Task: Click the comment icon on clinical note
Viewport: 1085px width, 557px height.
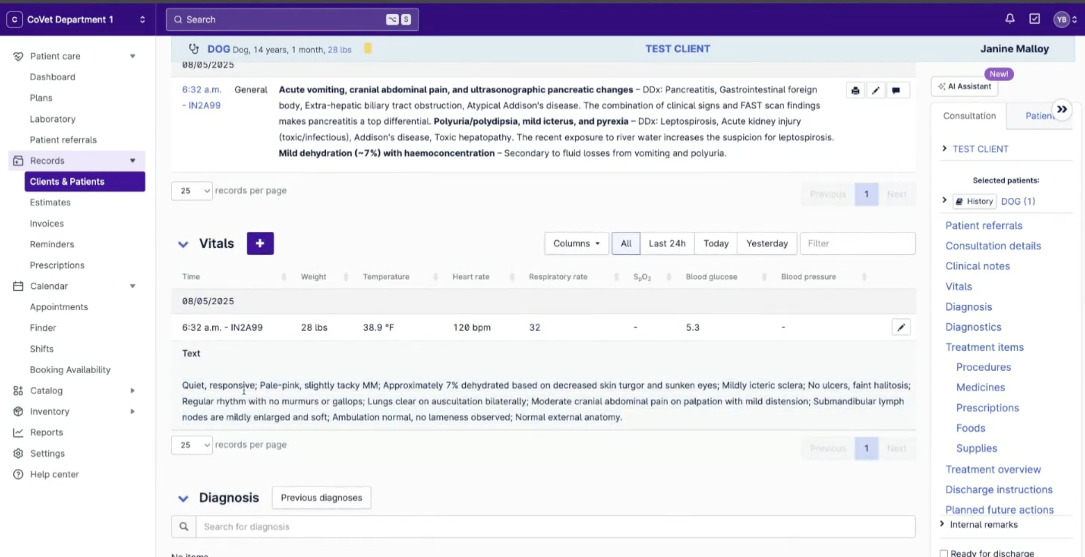Action: click(x=896, y=91)
